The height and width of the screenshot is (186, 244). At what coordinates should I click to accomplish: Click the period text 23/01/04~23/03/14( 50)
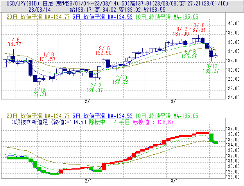click(x=92, y=3)
